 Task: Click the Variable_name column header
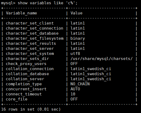(21, 13)
